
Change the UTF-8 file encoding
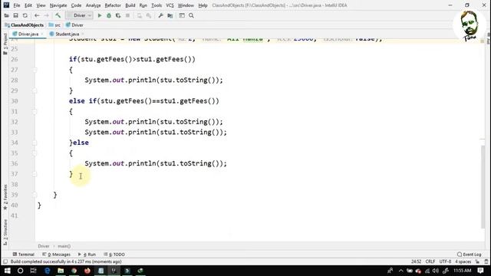(445, 261)
